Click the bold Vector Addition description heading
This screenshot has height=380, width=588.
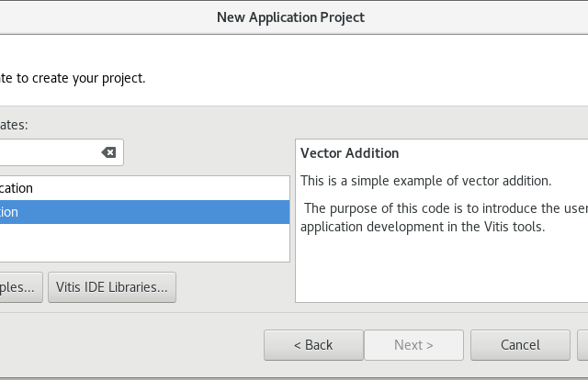(x=349, y=153)
